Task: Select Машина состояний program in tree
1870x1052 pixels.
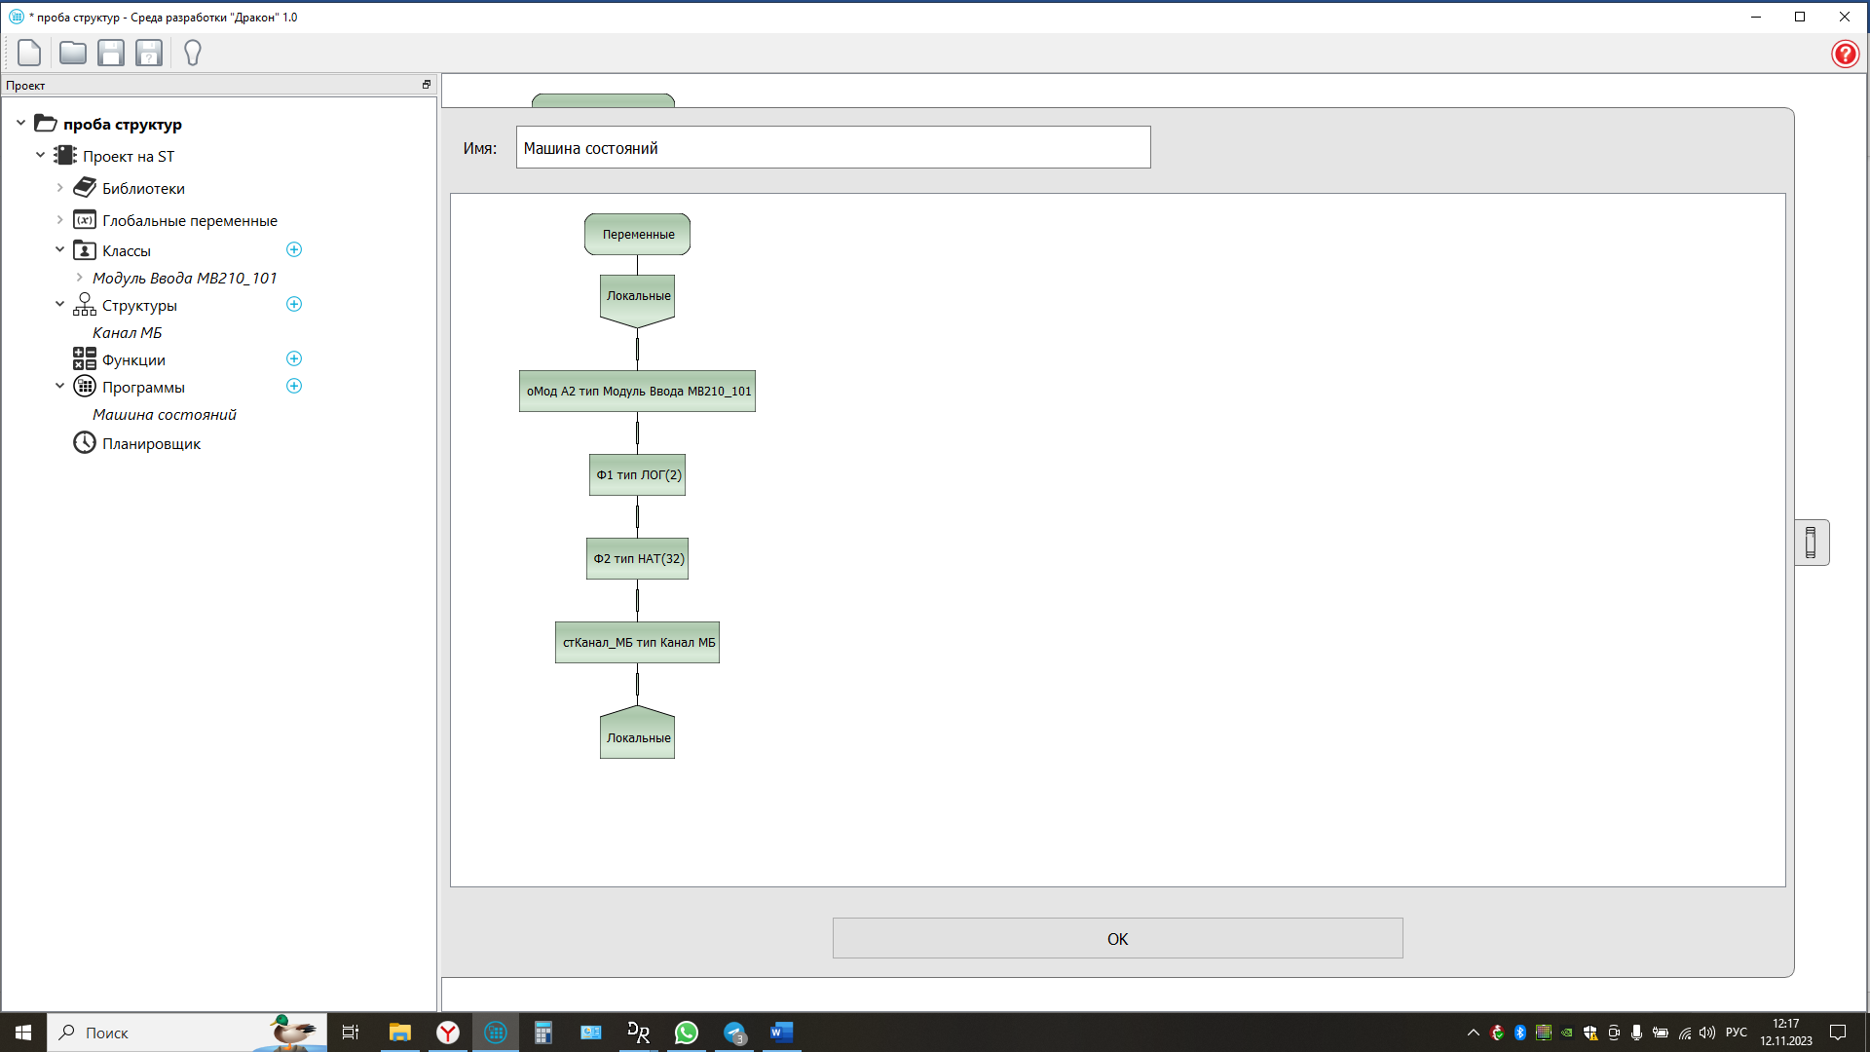Action: [x=164, y=415]
